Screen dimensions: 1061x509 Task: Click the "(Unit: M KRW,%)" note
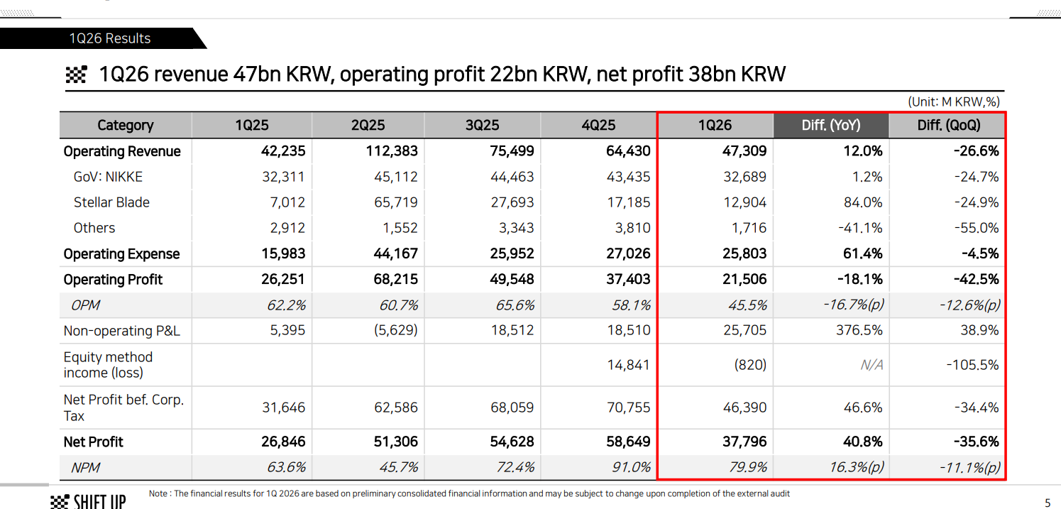(x=954, y=102)
